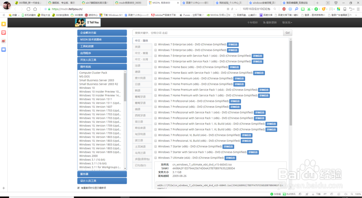Toggle Windows 7 Ultimate (x64) DVD checkbox
The width and height of the screenshot is (362, 198).
click(x=156, y=158)
